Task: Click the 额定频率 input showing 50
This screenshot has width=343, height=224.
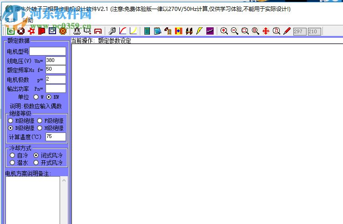Action: coord(56,70)
